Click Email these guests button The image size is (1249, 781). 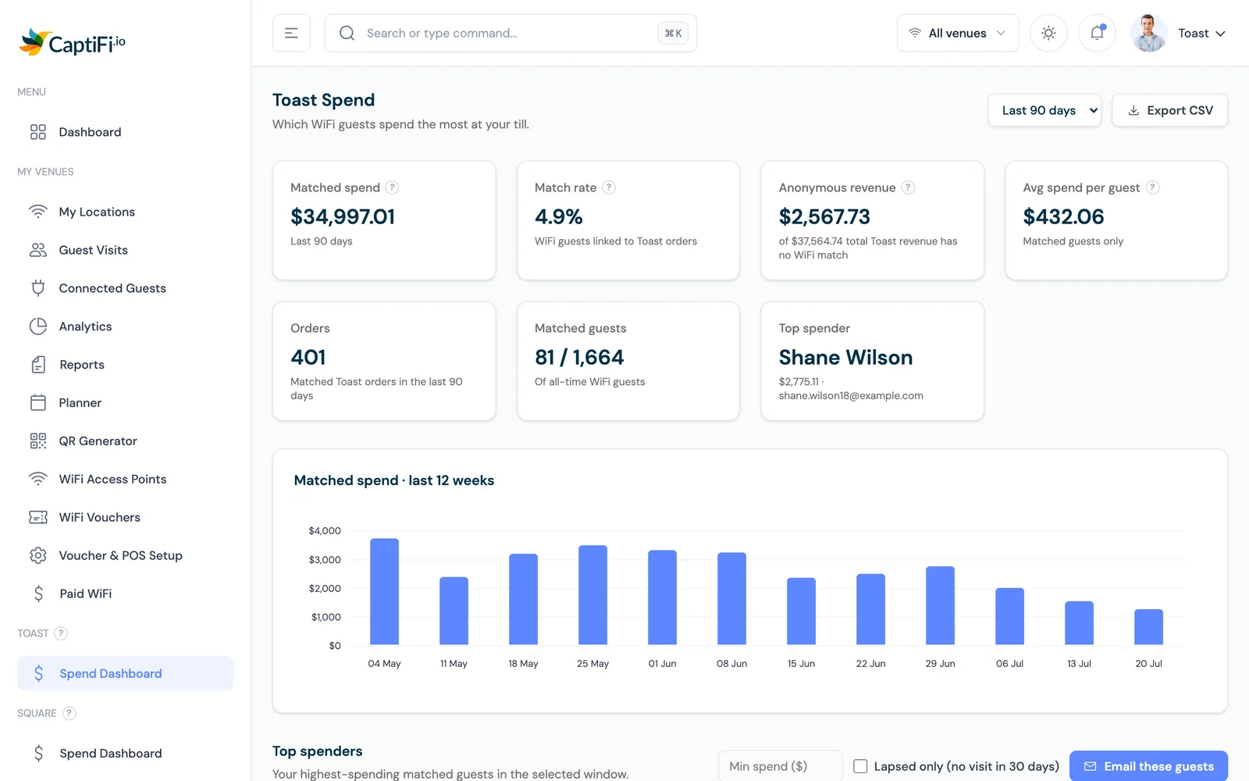(x=1148, y=766)
